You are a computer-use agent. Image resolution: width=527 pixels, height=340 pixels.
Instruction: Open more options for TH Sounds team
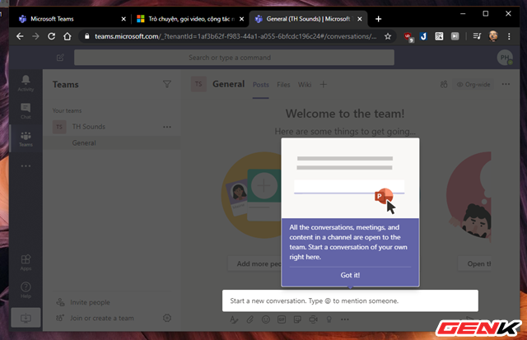(x=167, y=127)
